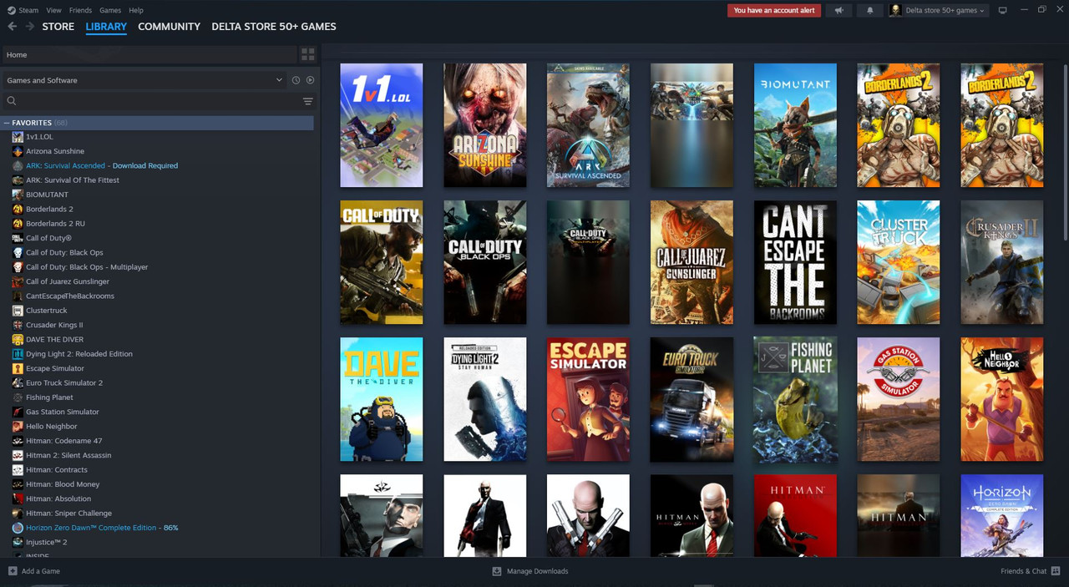This screenshot has height=587, width=1069.
Task: Click the Injustice 2 list icon
Action: click(x=18, y=542)
